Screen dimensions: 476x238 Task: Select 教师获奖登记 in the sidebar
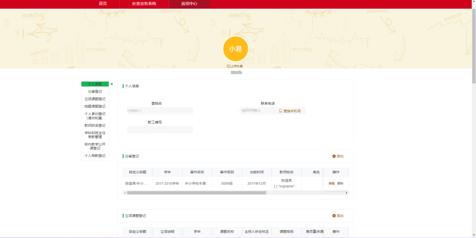coord(95,125)
